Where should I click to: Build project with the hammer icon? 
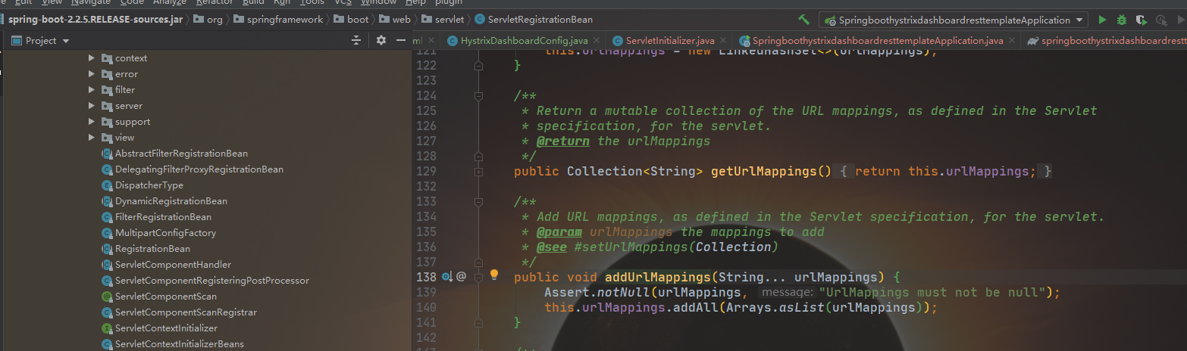point(803,20)
